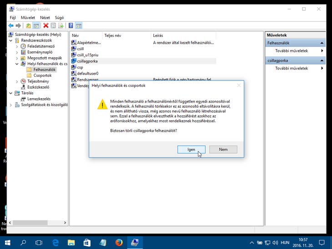Click the Back arrow in toolbar
The image size is (332, 249).
pos(11,26)
